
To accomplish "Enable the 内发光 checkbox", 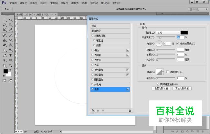I will 92,60.
